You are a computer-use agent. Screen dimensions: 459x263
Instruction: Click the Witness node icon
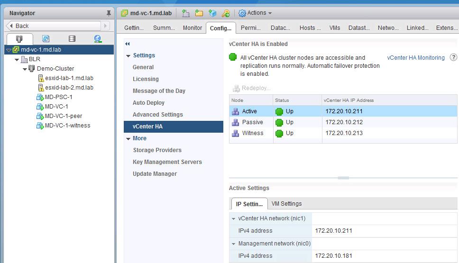pos(235,133)
